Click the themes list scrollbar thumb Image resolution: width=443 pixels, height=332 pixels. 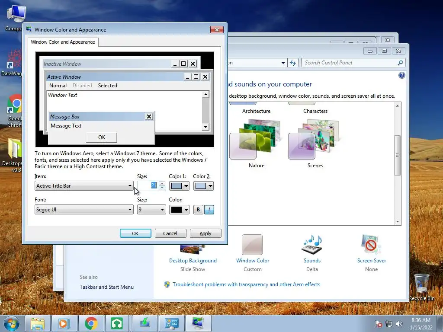click(398, 155)
